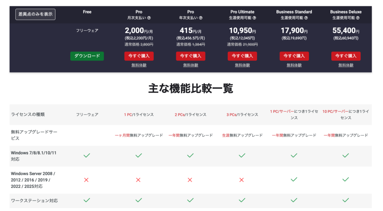Click the 主な機能比較一覧 heading
This screenshot has width=383, height=211.
191,89
